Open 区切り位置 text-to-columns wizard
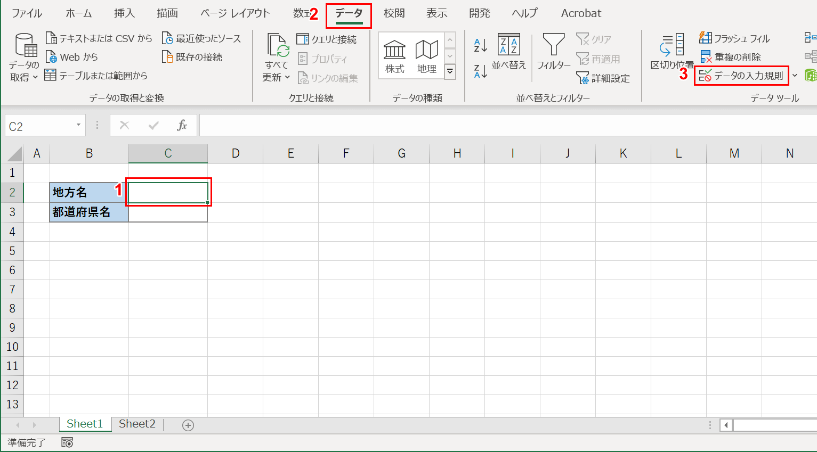817x452 pixels. tap(672, 52)
